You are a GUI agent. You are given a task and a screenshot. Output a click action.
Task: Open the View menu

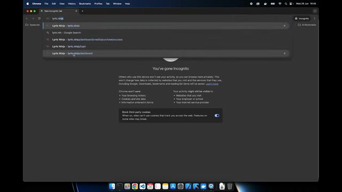62,4
